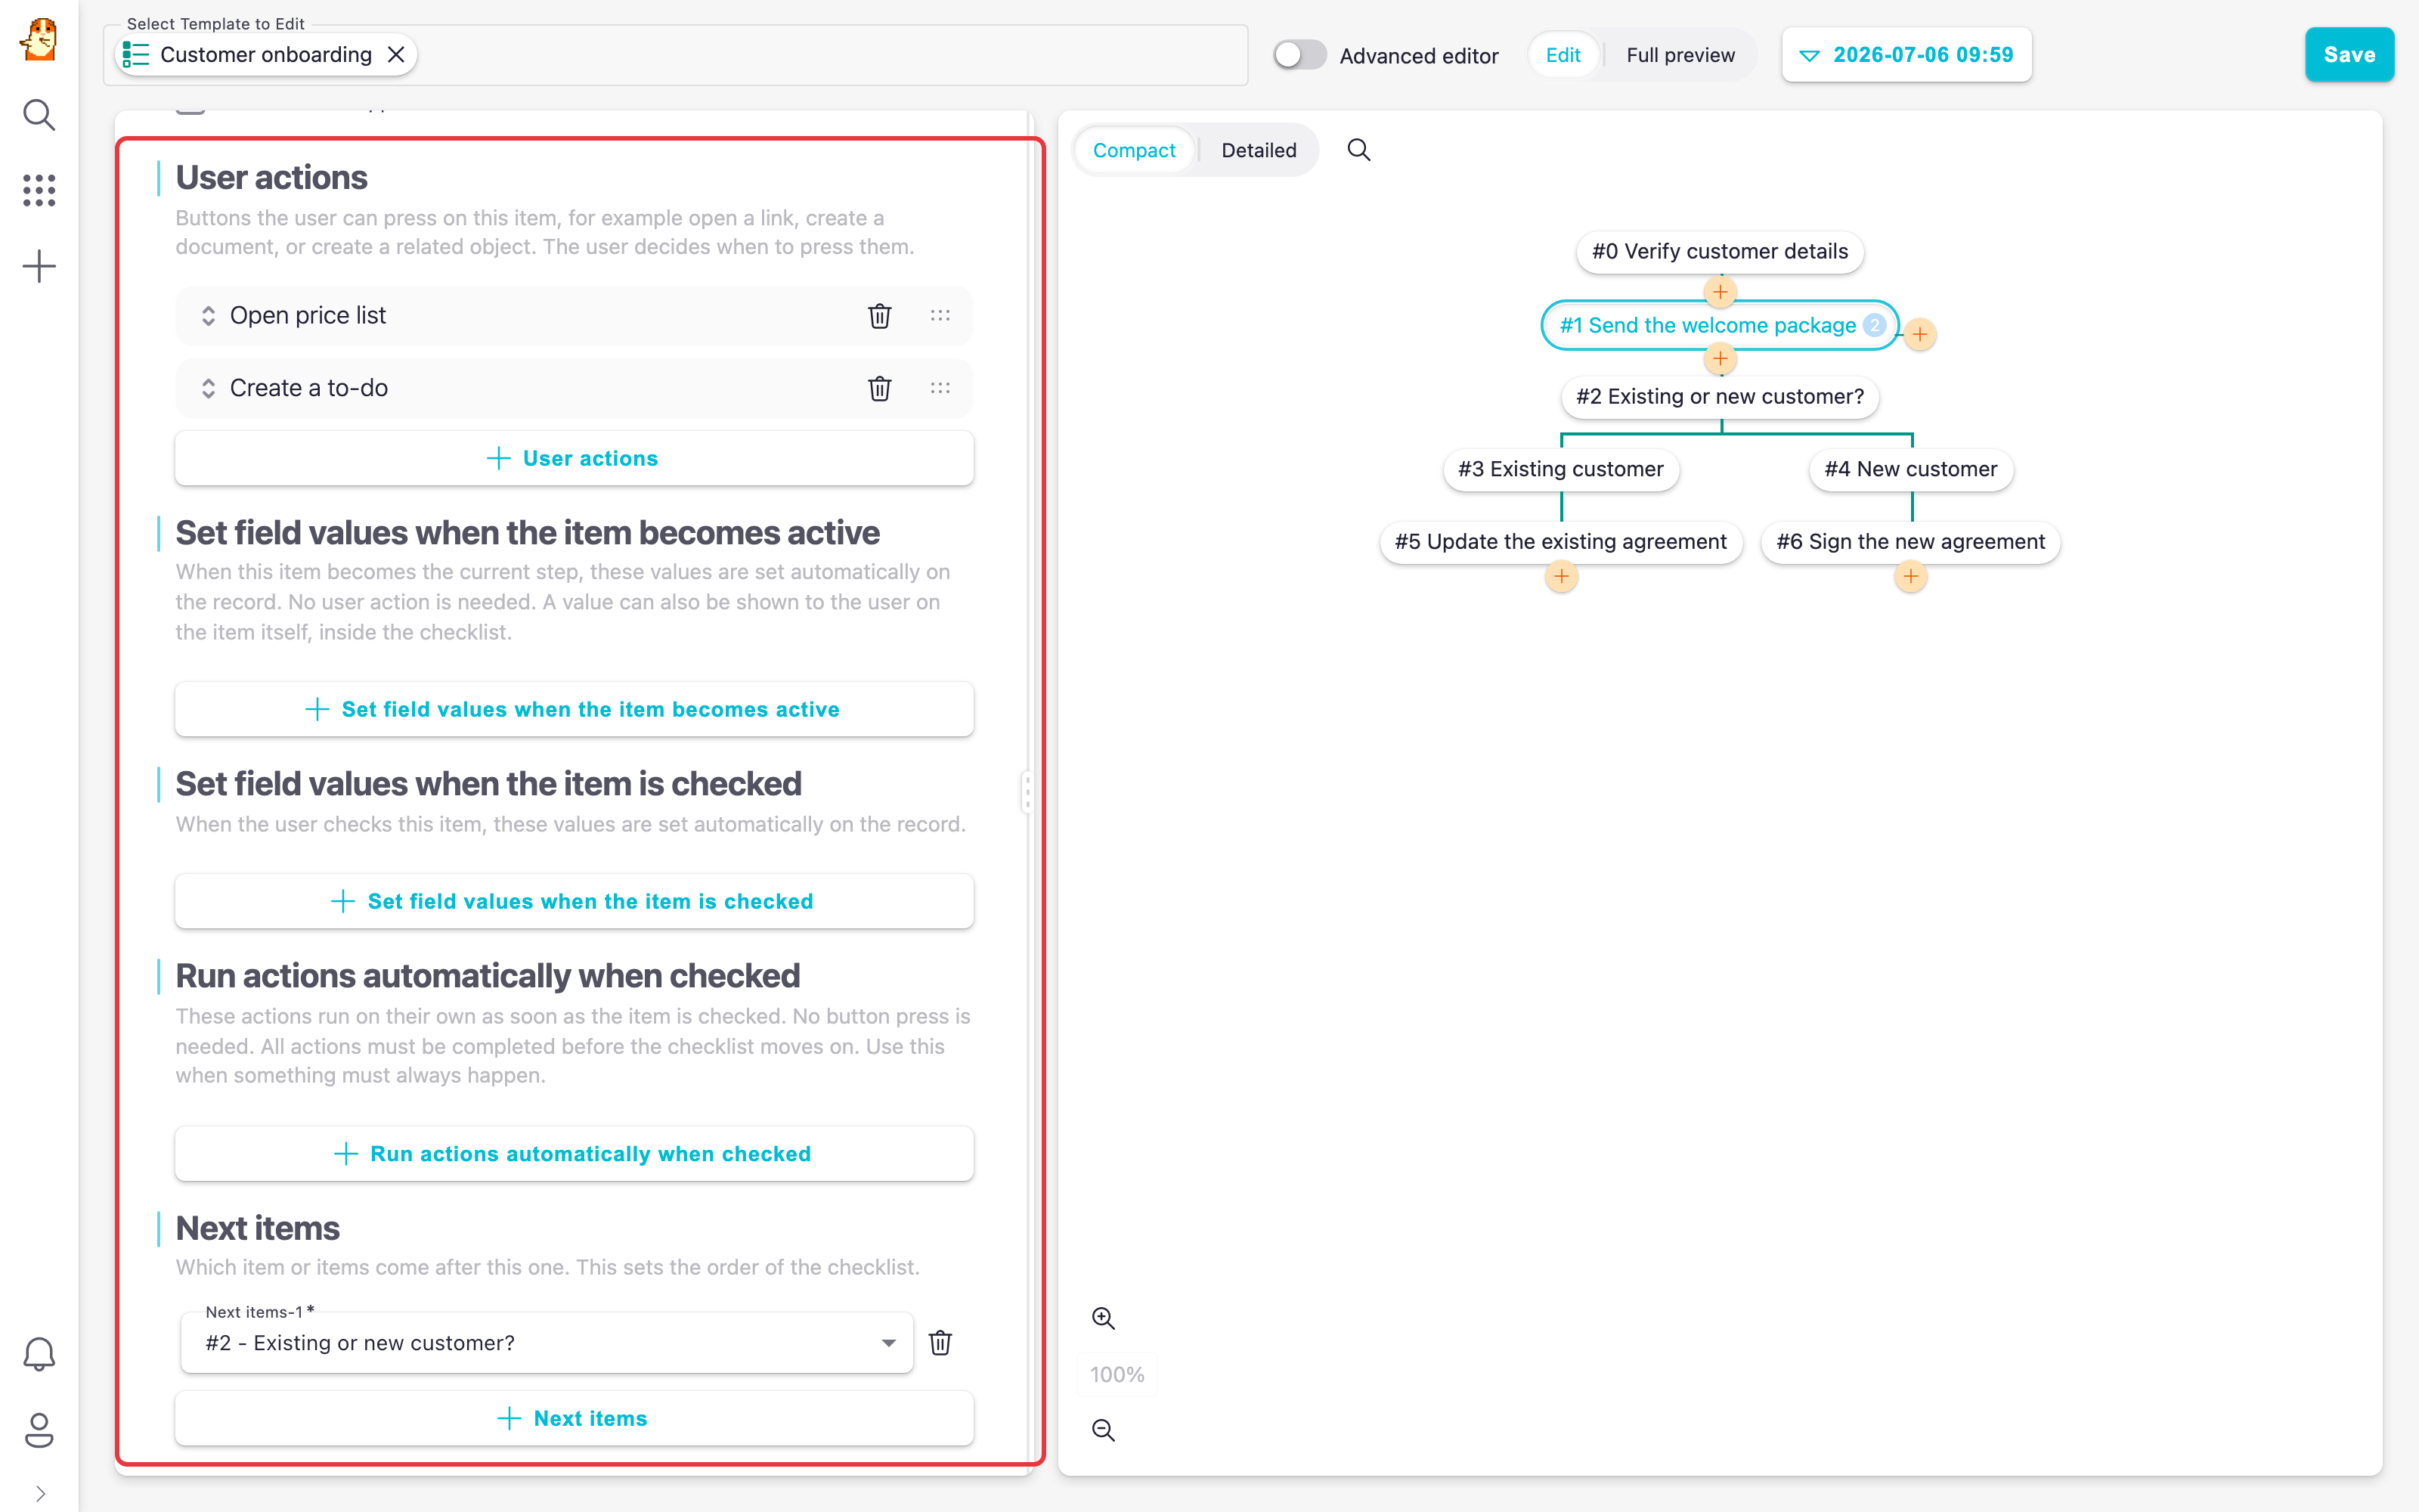
Task: Grab drag handle of Open price list
Action: click(x=940, y=316)
